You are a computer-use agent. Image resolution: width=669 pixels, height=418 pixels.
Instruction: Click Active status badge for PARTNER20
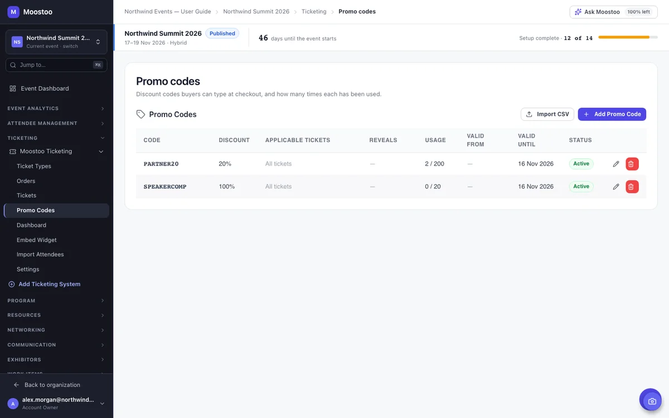(x=581, y=164)
